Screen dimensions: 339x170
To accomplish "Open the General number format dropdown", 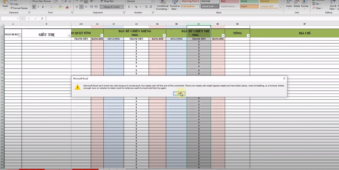I will click(151, 1).
